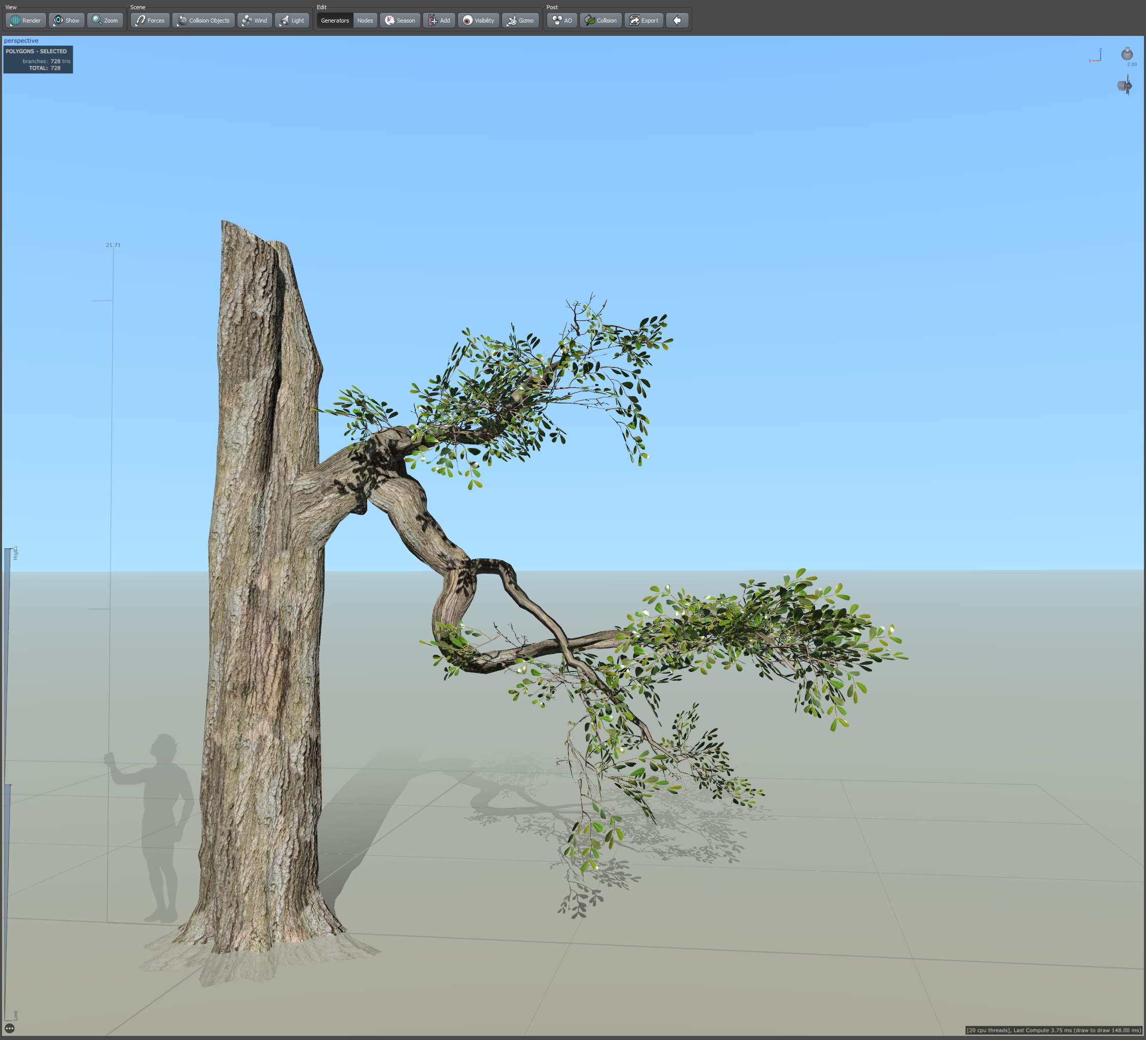1146x1040 pixels.
Task: Click the Add button in Edit
Action: [439, 21]
